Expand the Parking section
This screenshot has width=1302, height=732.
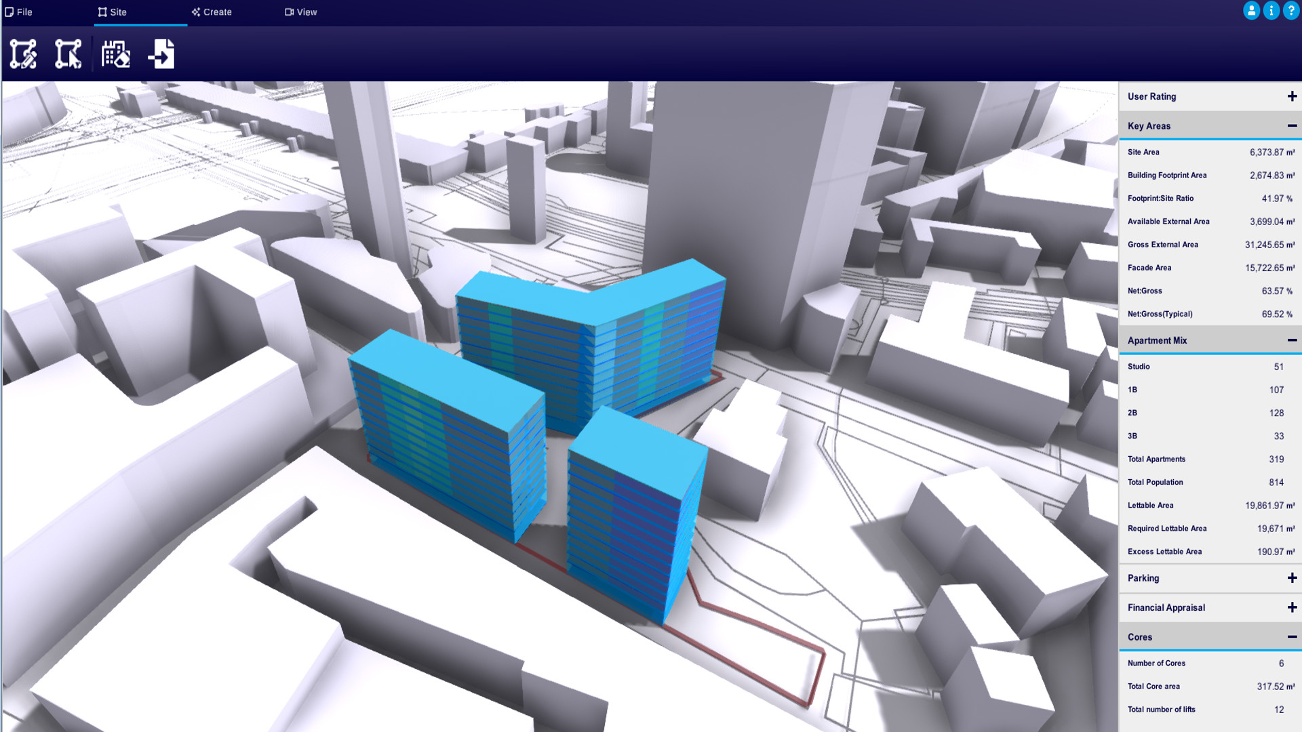pos(1291,578)
